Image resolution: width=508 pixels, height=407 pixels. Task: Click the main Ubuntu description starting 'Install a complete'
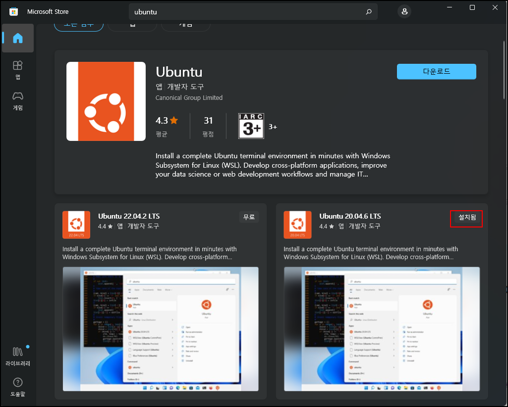coord(273,165)
